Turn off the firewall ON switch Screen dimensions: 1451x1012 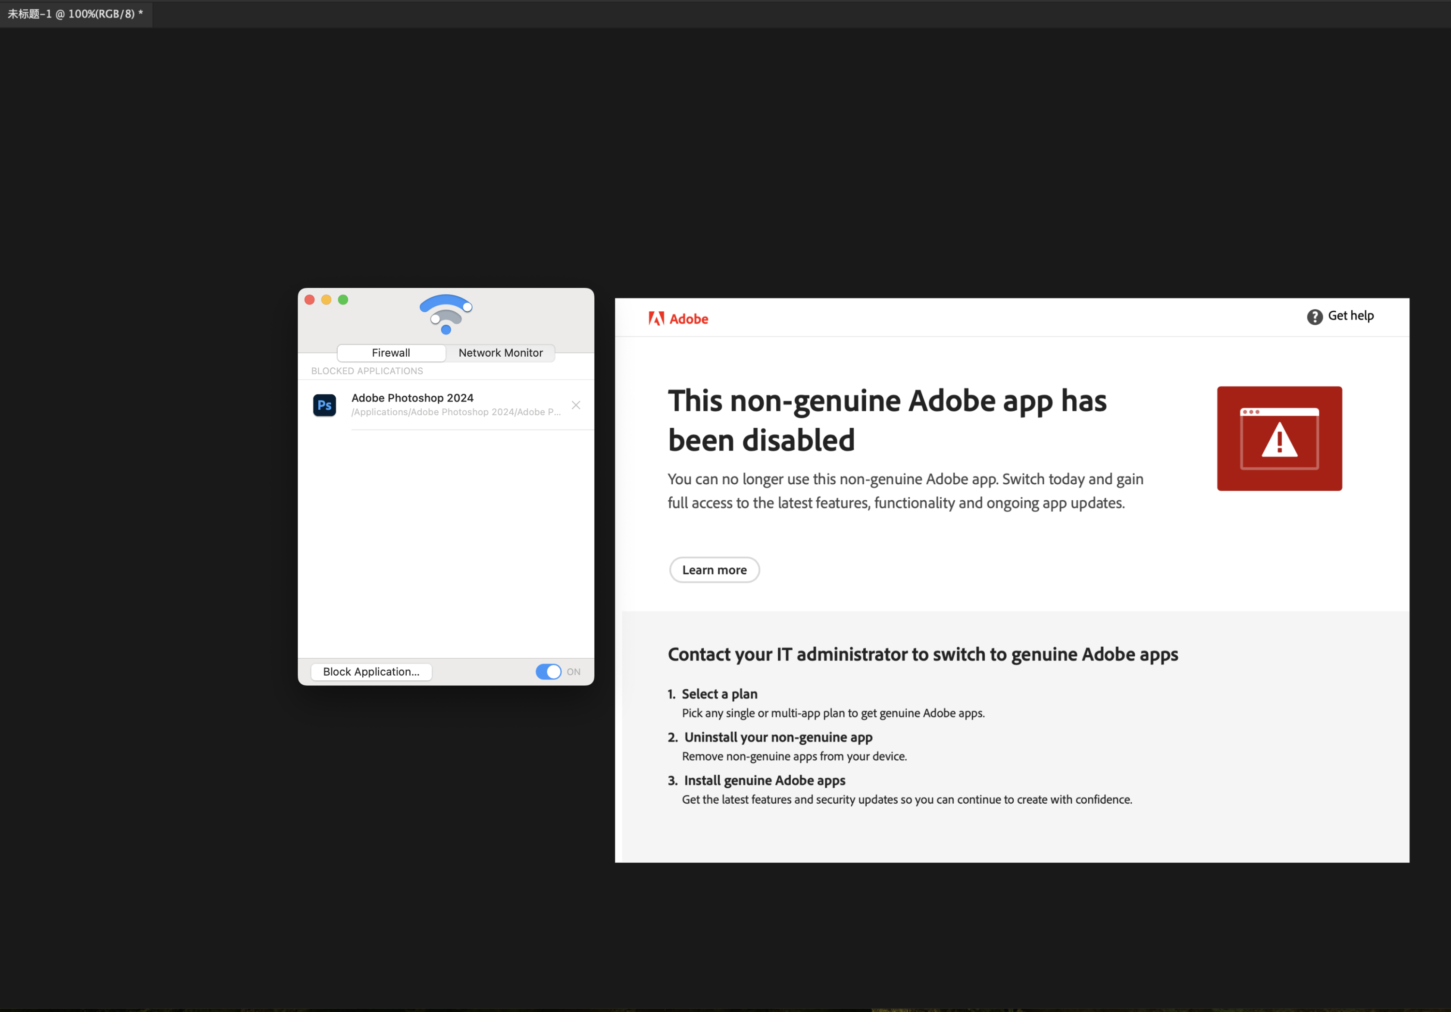tap(548, 672)
